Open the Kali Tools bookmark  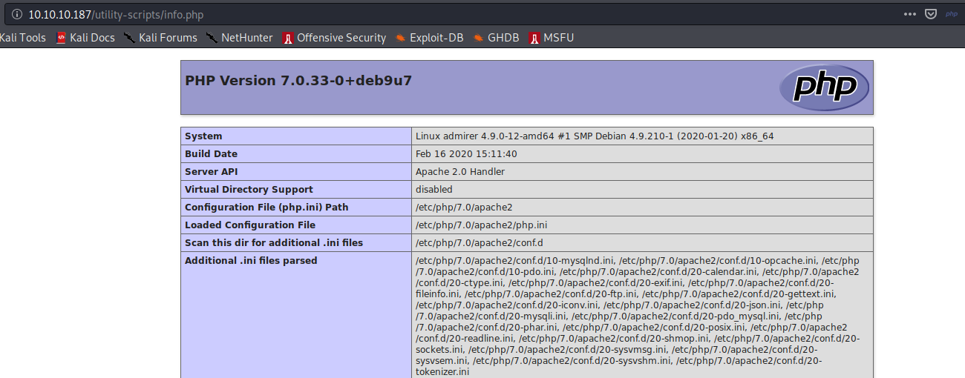22,38
